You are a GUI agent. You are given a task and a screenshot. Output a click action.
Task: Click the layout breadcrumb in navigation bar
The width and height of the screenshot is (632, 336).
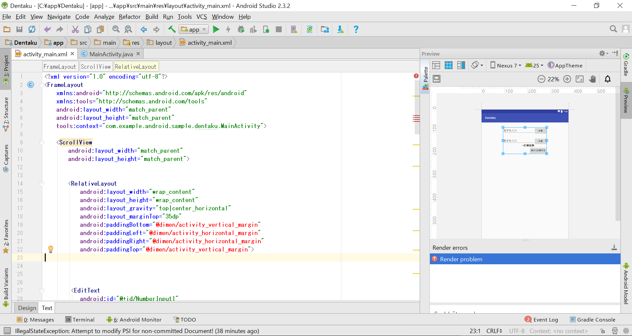click(x=160, y=43)
